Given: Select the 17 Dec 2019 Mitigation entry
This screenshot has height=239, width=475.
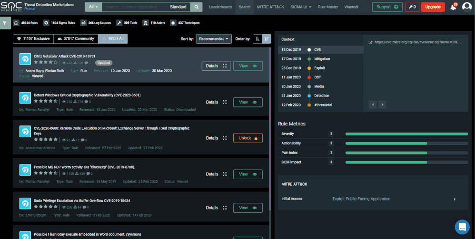Looking at the screenshot, I should (320, 59).
